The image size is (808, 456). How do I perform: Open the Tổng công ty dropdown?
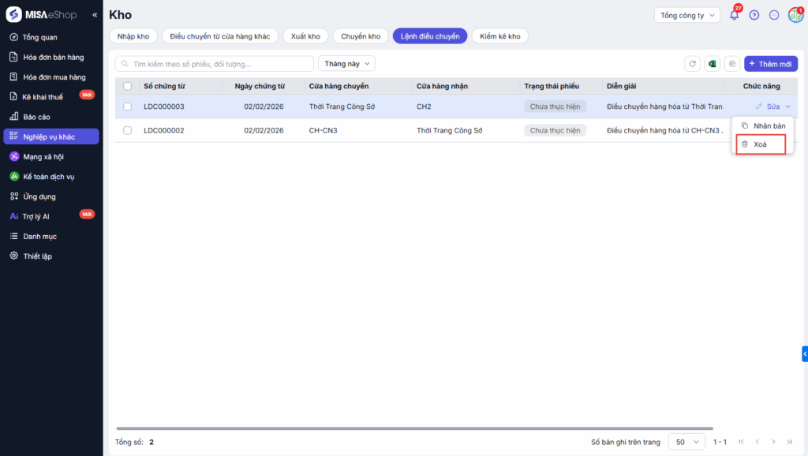[x=686, y=15]
